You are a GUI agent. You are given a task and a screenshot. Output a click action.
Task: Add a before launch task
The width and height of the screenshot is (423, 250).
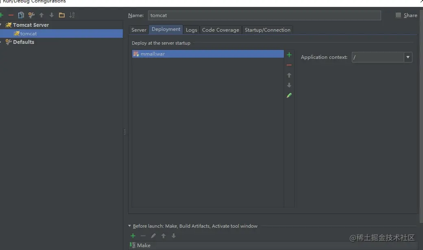(x=133, y=236)
